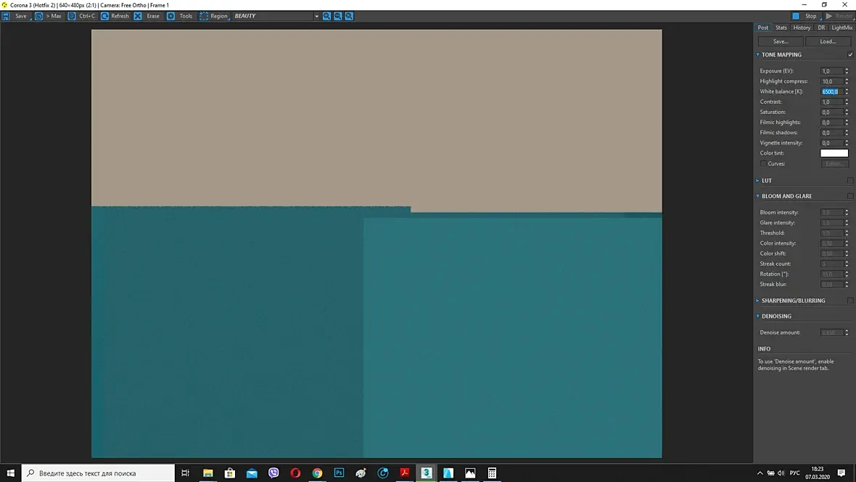Enable the Curves checkbox
The width and height of the screenshot is (856, 482).
pos(763,164)
